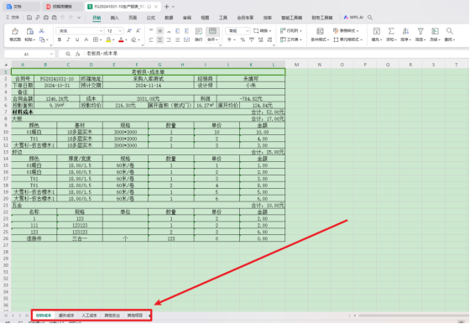Open the 文件 File menu button
Viewport: 470px width, 324px height.
(x=13, y=18)
